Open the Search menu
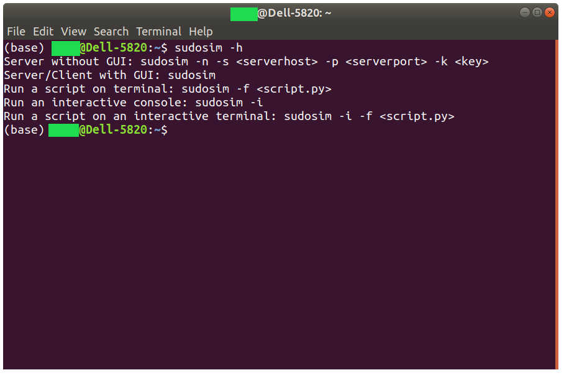The image size is (564, 375). click(x=111, y=31)
